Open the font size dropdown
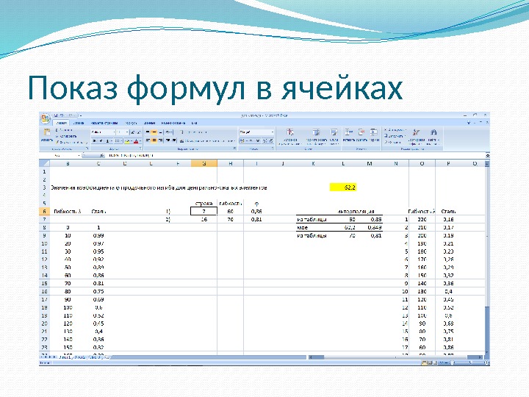The height and width of the screenshot is (397, 529). click(127, 132)
